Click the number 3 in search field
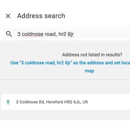 [x=19, y=34]
